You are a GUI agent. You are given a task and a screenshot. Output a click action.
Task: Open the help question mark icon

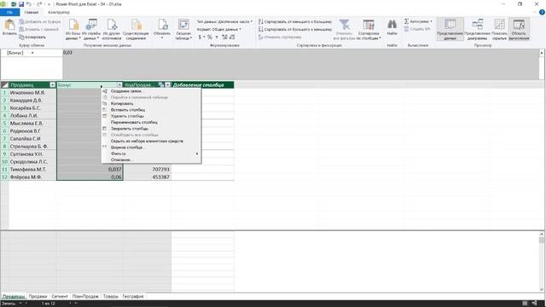coord(542,12)
